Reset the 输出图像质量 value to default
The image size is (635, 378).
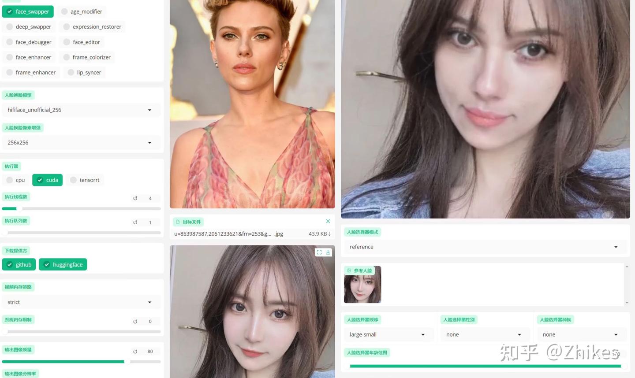tap(135, 351)
